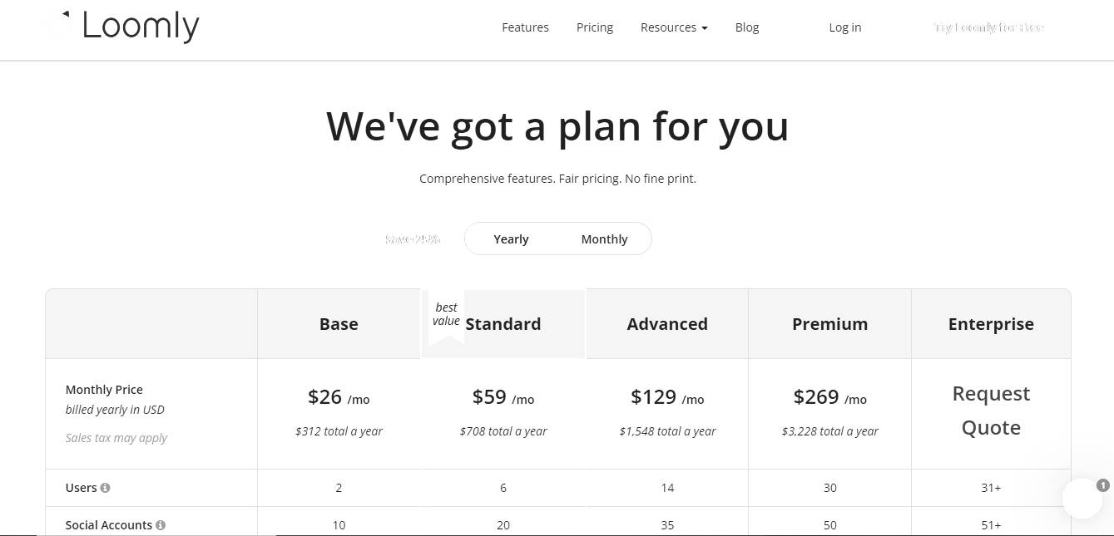
Task: Open the Blog section
Action: [746, 27]
